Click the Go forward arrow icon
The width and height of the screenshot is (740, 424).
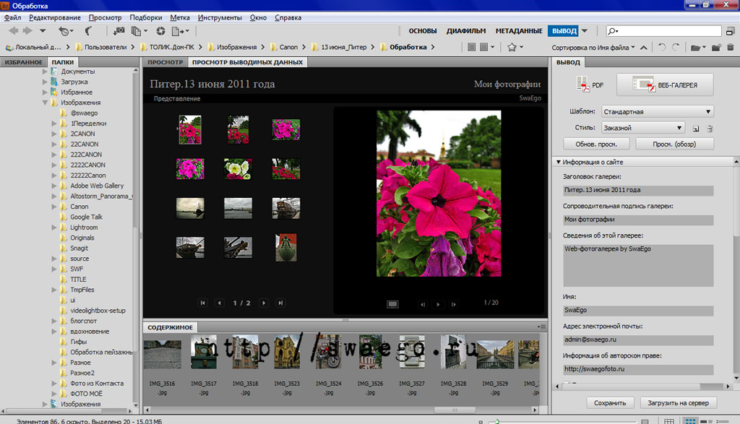tap(27, 30)
